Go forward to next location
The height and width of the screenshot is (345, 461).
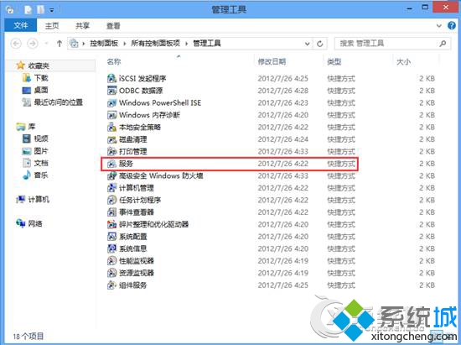(33, 44)
